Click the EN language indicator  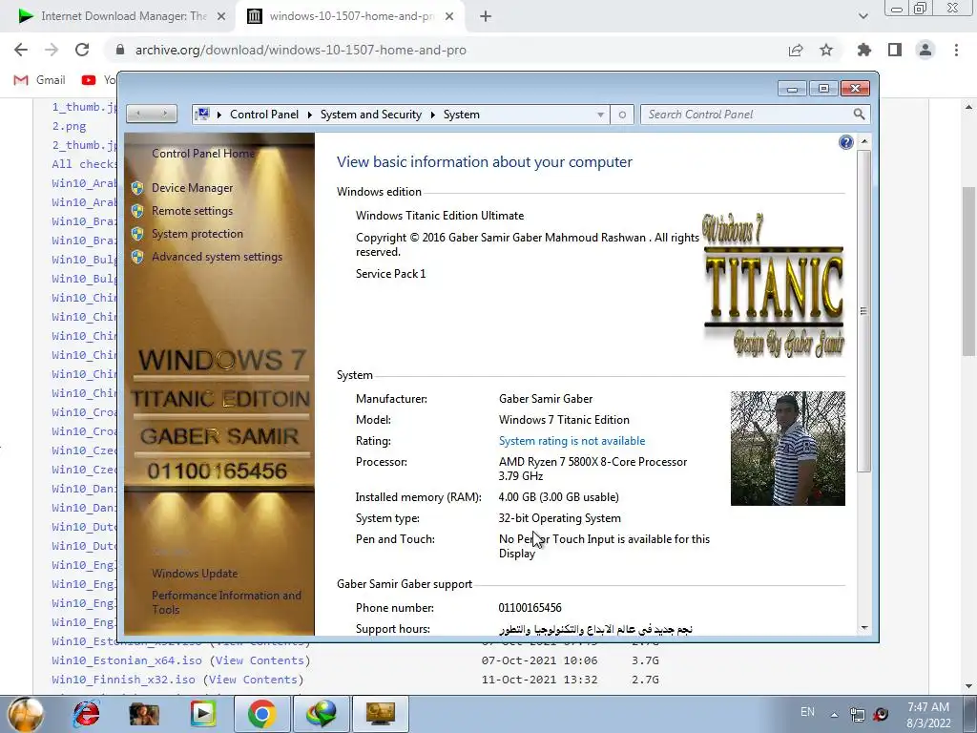click(x=807, y=712)
